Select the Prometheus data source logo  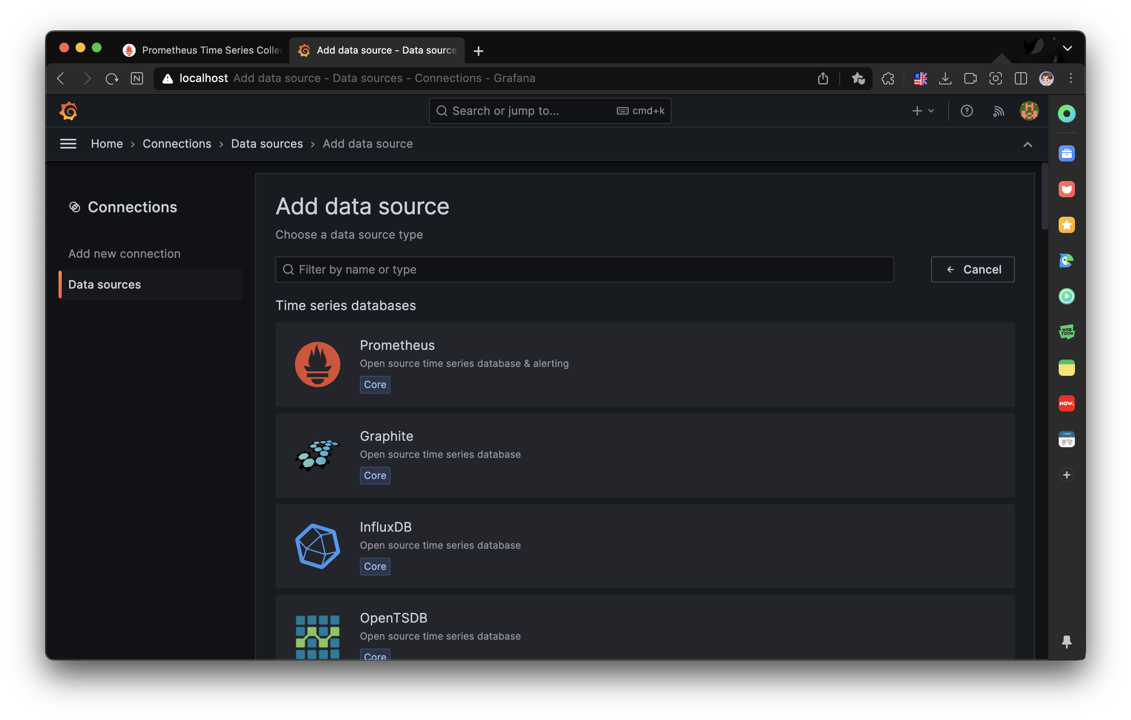(x=318, y=364)
